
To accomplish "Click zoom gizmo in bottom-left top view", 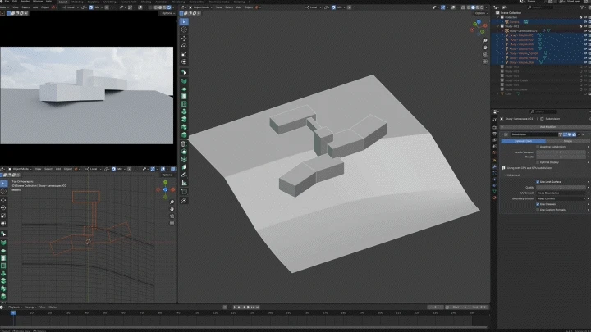I will [x=172, y=202].
